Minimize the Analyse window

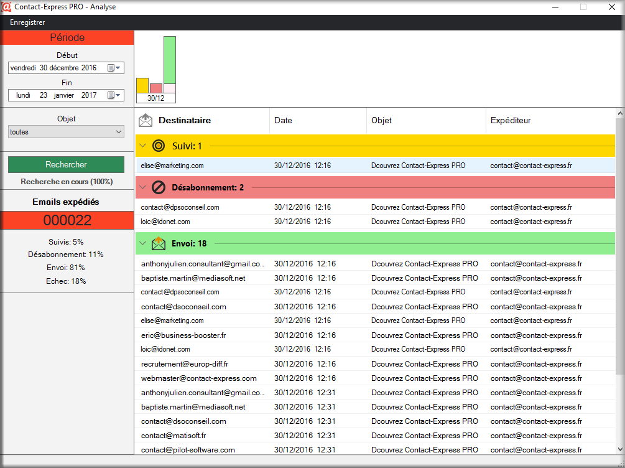coord(556,7)
